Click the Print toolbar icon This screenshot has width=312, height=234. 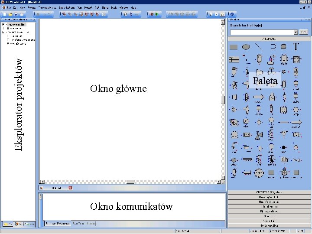pos(22,14)
